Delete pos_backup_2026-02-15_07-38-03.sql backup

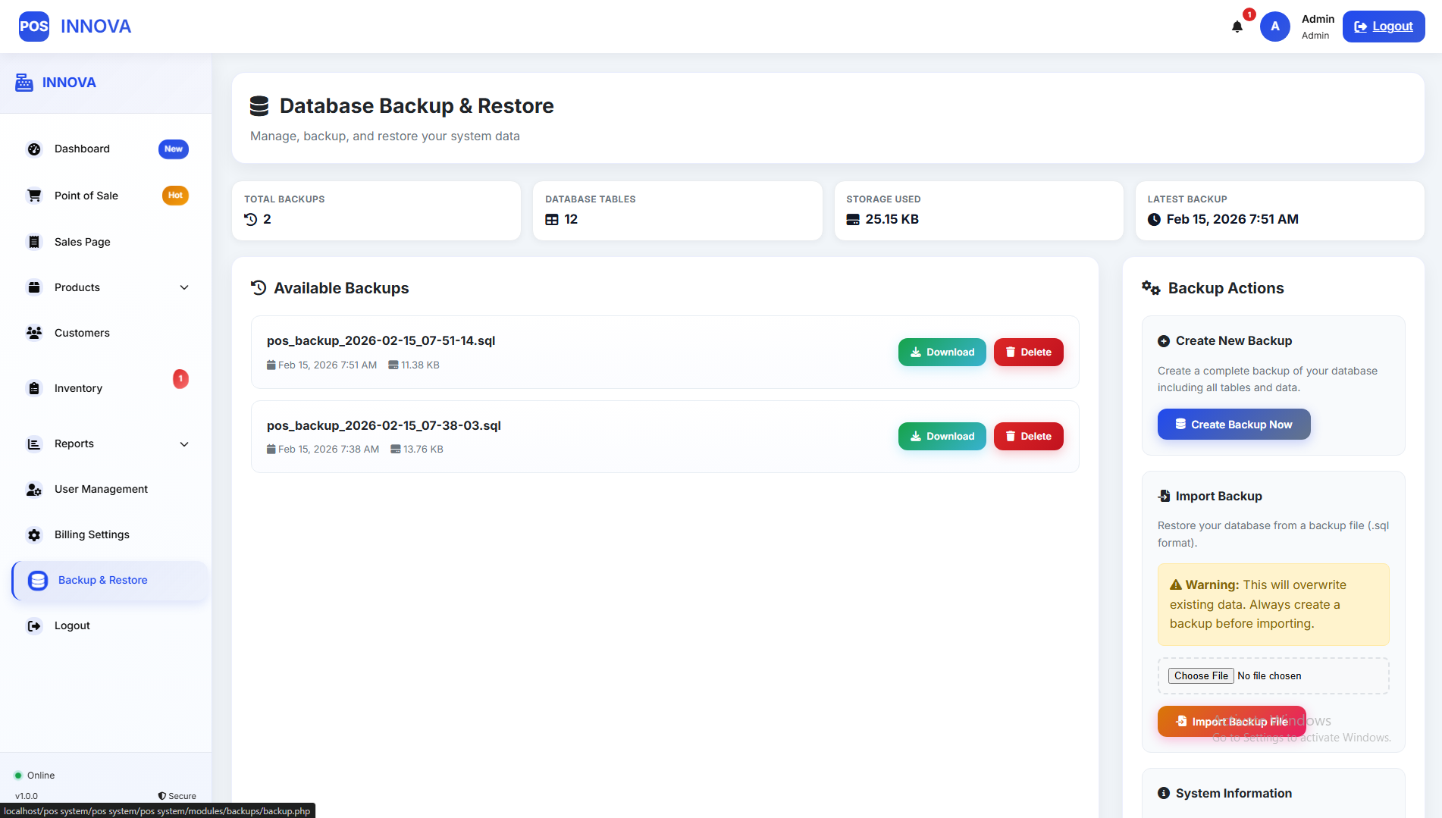click(1028, 437)
